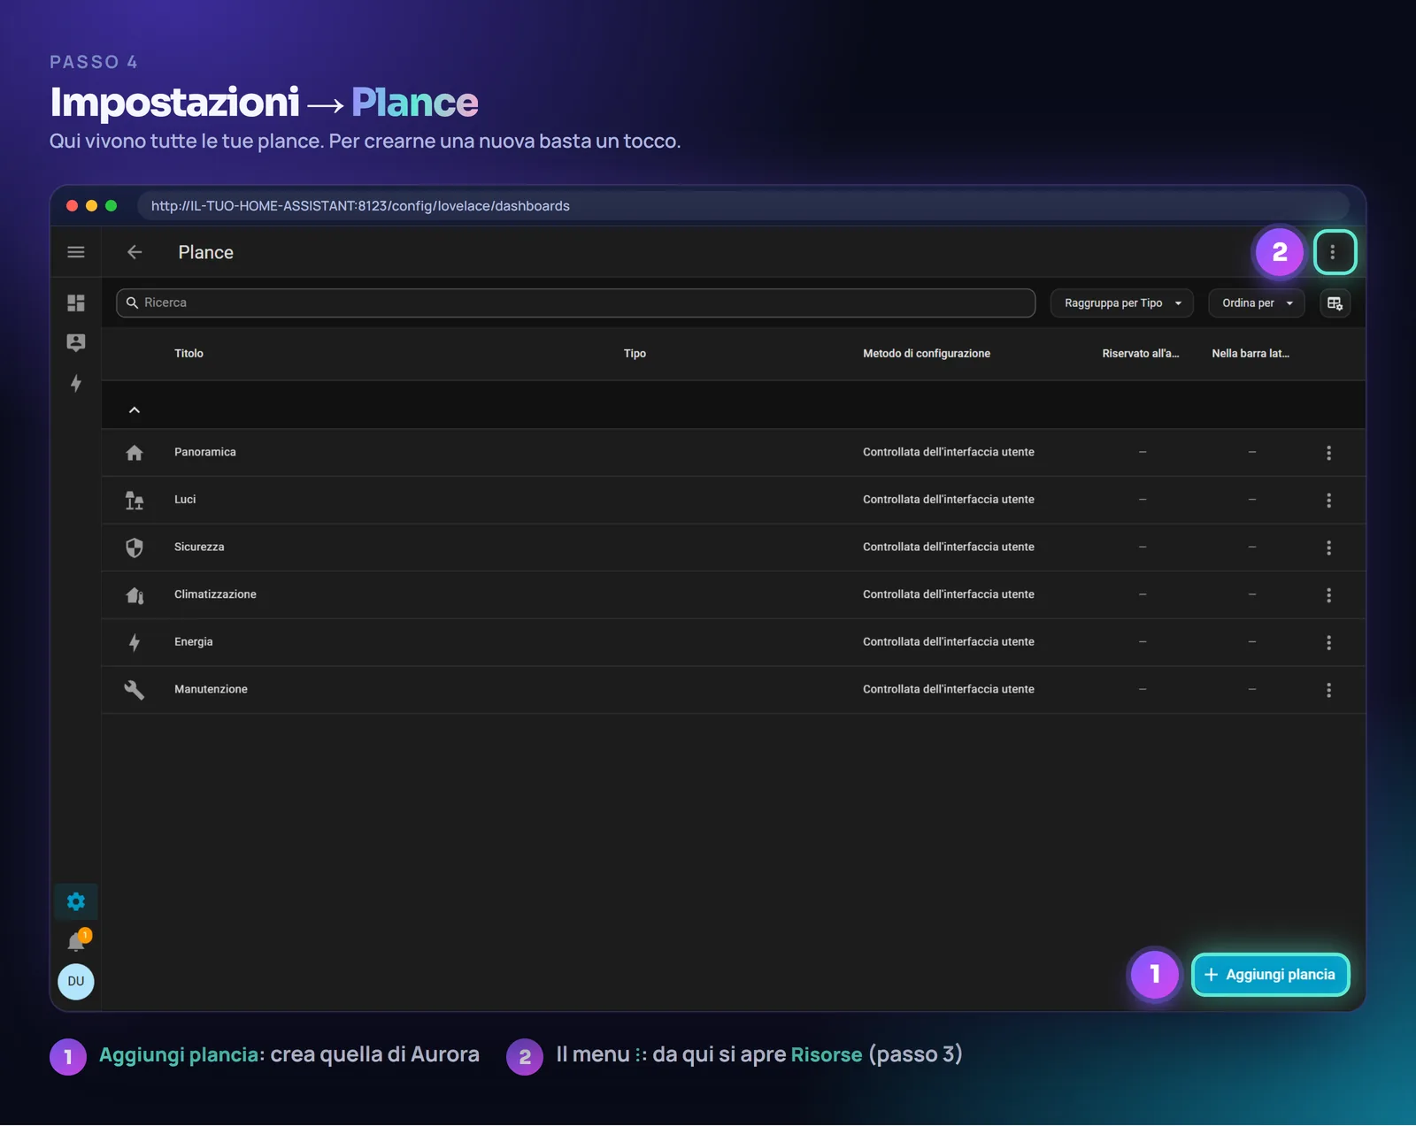The height and width of the screenshot is (1126, 1416).
Task: Open table column settings icon
Action: 1335,303
